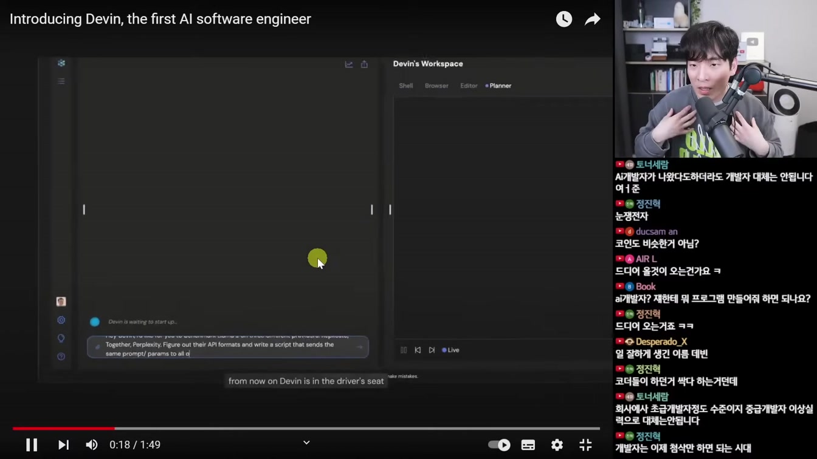Viewport: 817px width, 459px height.
Task: Toggle the autoplay switch
Action: pyautogui.click(x=499, y=445)
